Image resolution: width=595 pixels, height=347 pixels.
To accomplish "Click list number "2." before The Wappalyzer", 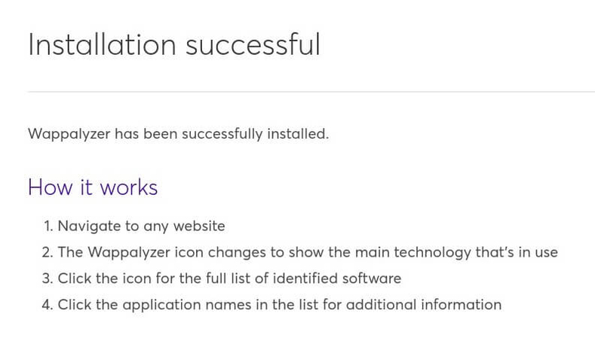I will pos(48,252).
